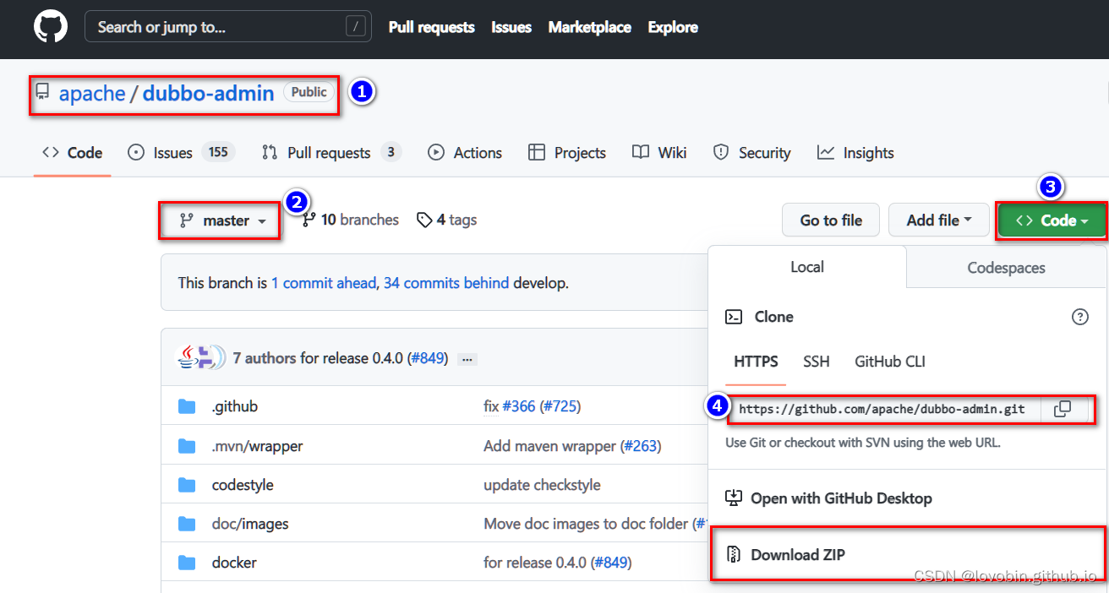Open Move doc images to doc folder commit

(586, 524)
